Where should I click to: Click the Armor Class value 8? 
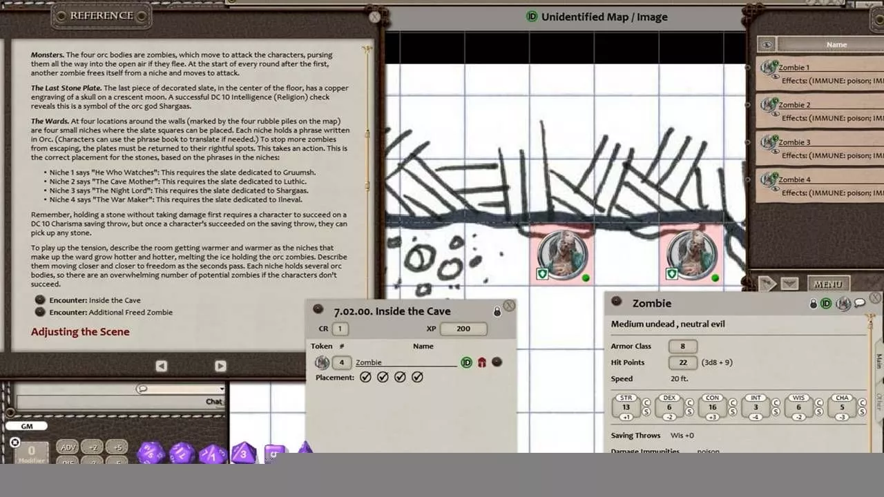tap(683, 347)
